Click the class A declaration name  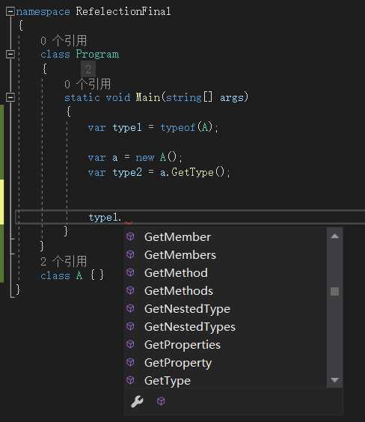point(79,275)
